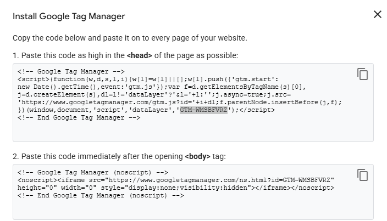Viewport: 387px width, 221px height.
Task: Copy the noscript body snippet to clipboard
Action: pyautogui.click(x=362, y=175)
